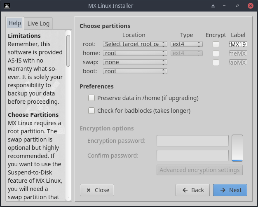Select the Help tab
The width and height of the screenshot is (258, 207).
click(15, 23)
